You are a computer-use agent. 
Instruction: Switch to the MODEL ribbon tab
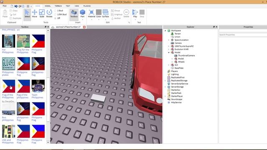[48, 6]
